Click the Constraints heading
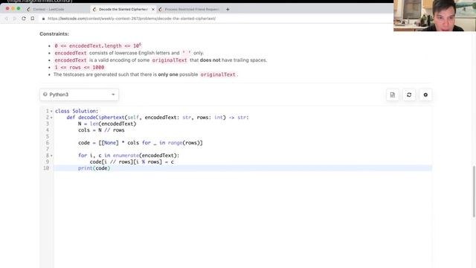Screen dimensions: 476x268 pos(54,33)
